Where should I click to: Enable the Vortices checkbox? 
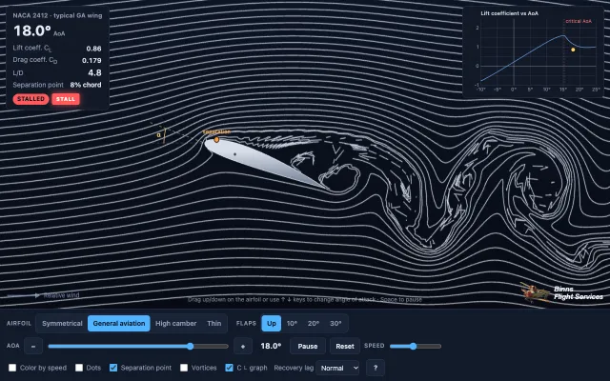pyautogui.click(x=184, y=368)
